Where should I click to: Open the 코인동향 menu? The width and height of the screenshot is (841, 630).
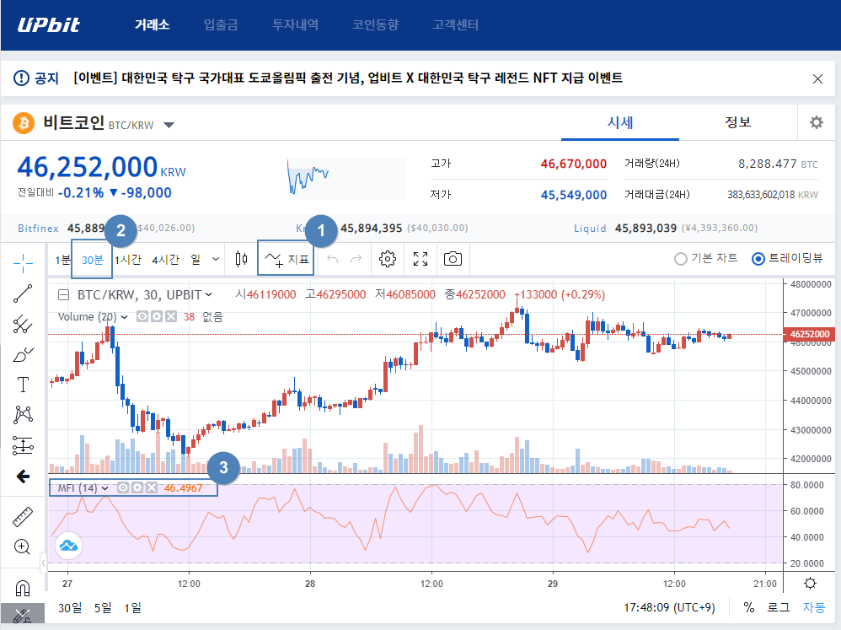(x=376, y=24)
